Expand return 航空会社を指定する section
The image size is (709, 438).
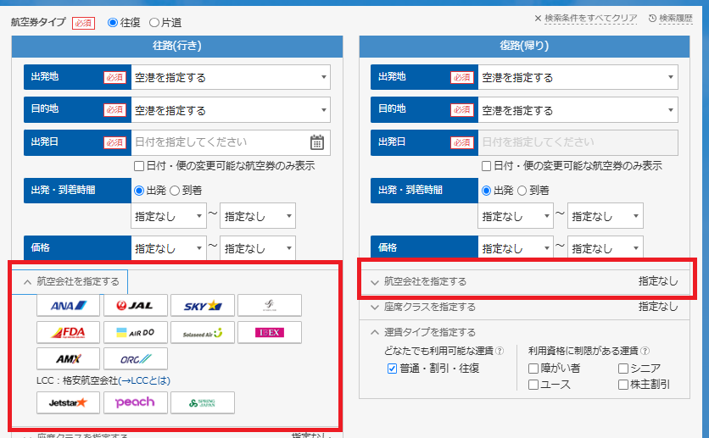point(524,281)
